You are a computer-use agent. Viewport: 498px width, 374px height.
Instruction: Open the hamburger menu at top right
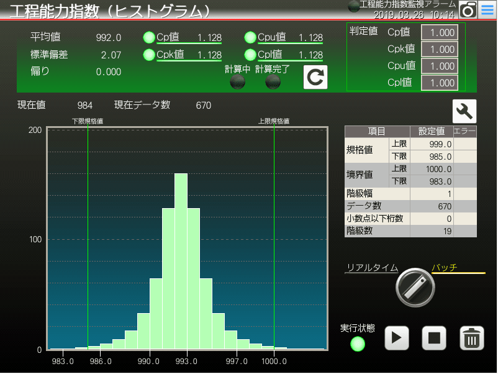(x=487, y=10)
